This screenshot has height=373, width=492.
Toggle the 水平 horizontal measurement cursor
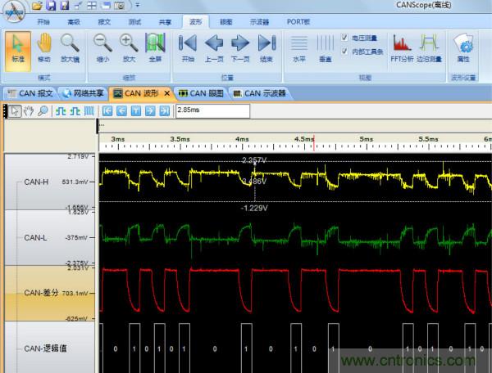point(299,48)
